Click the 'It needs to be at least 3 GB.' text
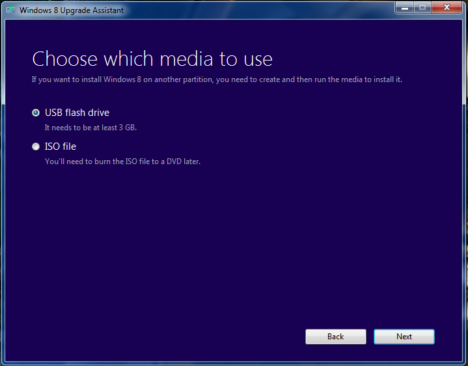The height and width of the screenshot is (366, 468). point(90,128)
